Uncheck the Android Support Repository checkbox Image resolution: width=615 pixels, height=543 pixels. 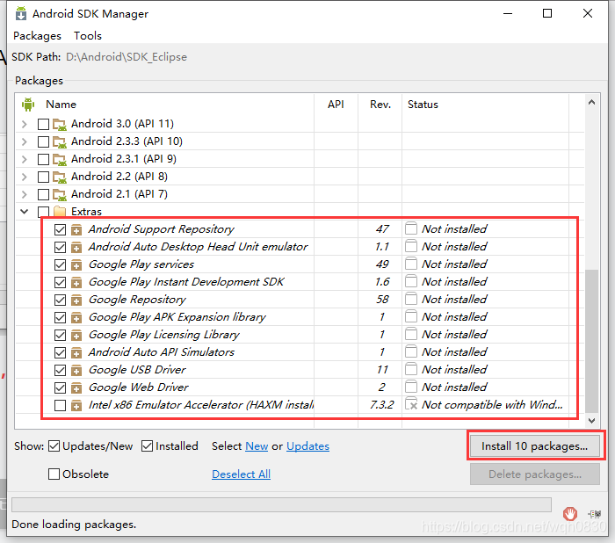(x=60, y=229)
